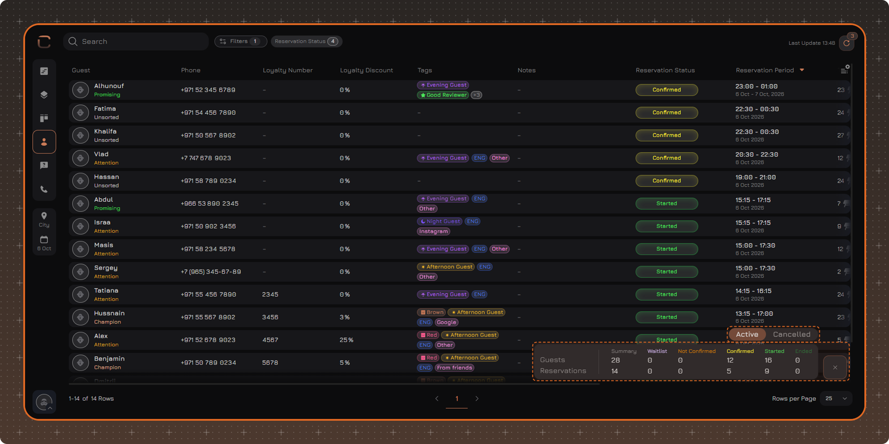Click Sergey's phone number +7 (965) 345-67-89

pyautogui.click(x=211, y=272)
